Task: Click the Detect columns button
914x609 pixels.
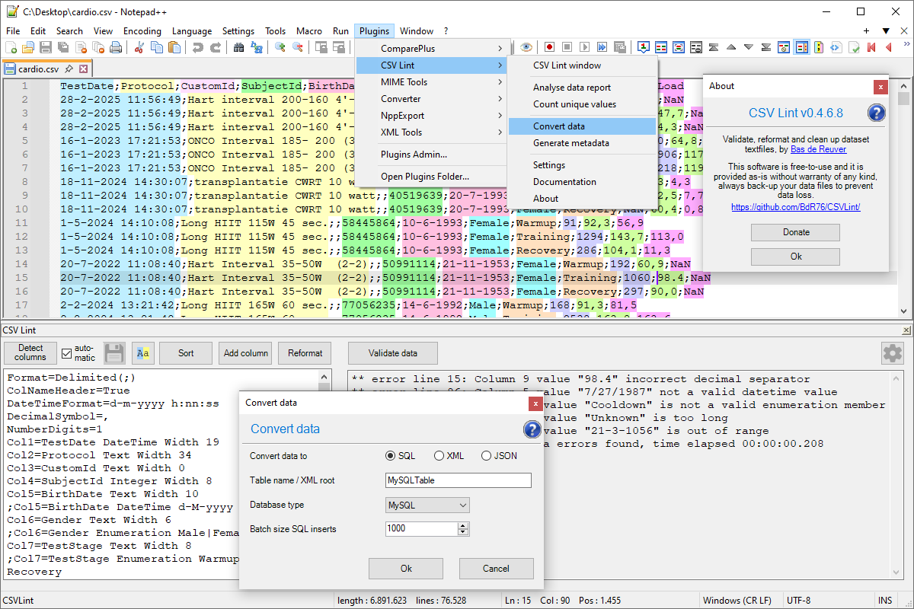Action: (30, 353)
